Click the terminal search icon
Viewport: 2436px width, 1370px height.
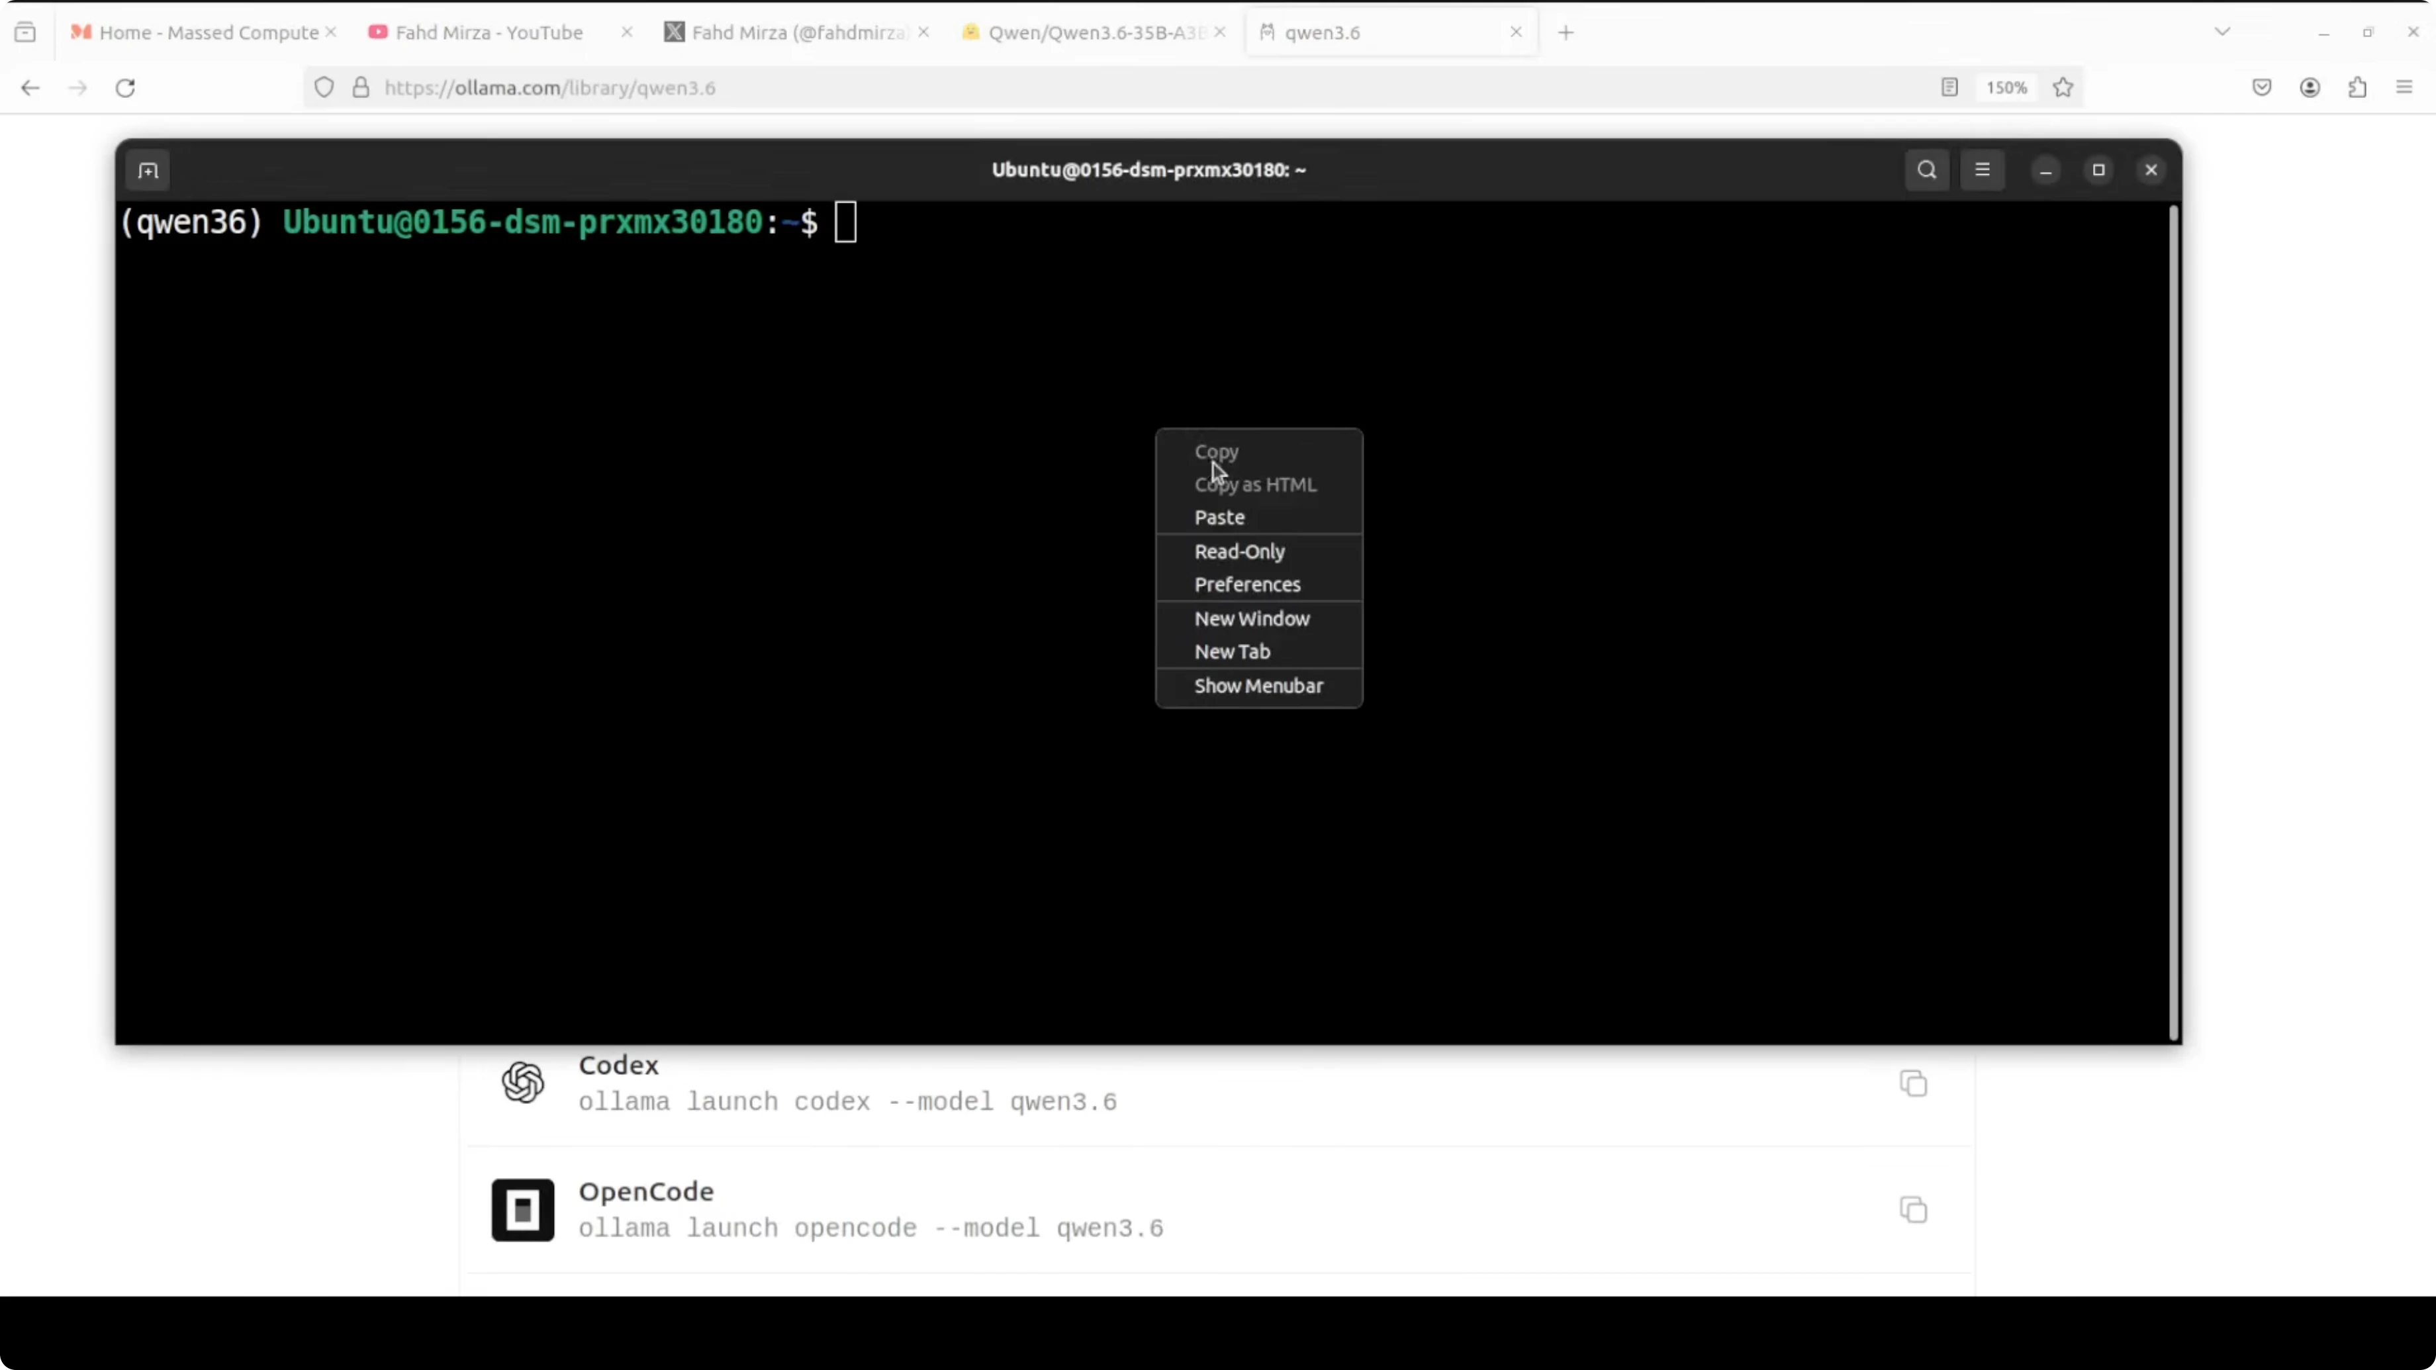pos(1926,170)
